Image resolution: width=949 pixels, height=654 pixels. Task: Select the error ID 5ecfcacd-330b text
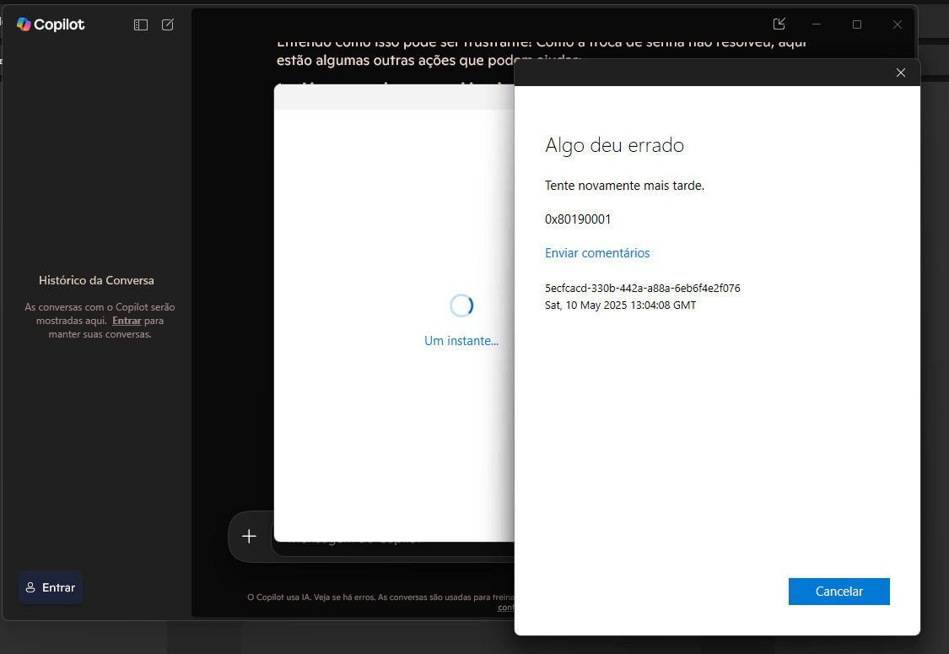point(643,289)
